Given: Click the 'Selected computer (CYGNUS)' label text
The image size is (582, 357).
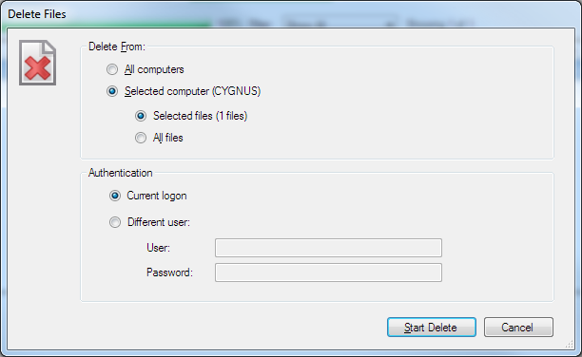Looking at the screenshot, I should point(193,91).
